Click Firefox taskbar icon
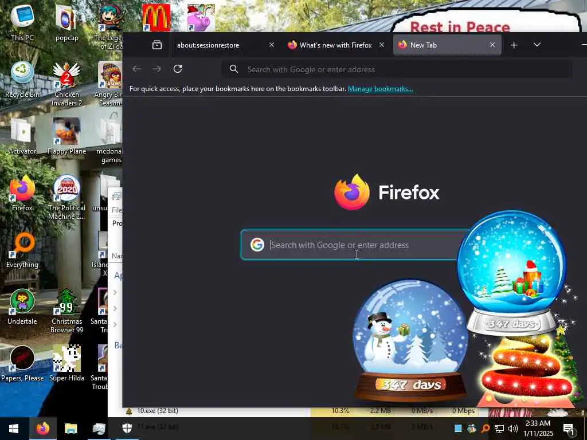The width and height of the screenshot is (587, 440). (42, 429)
